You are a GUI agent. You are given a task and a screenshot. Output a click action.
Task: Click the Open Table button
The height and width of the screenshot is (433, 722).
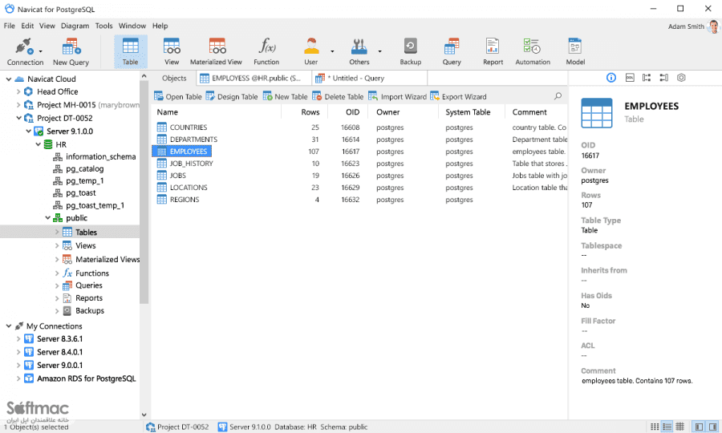click(x=178, y=97)
